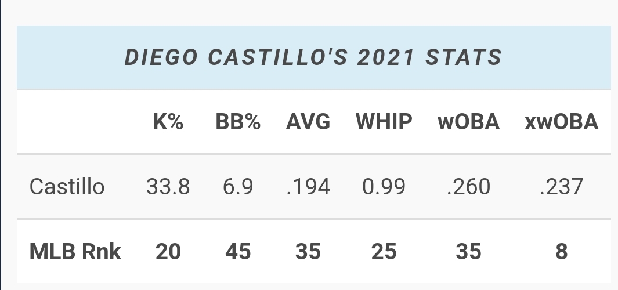
Task: Click the Castillo row label
Action: coord(67,187)
